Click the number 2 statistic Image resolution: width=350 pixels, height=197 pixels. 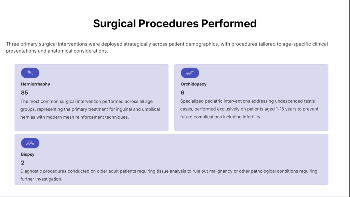23,163
